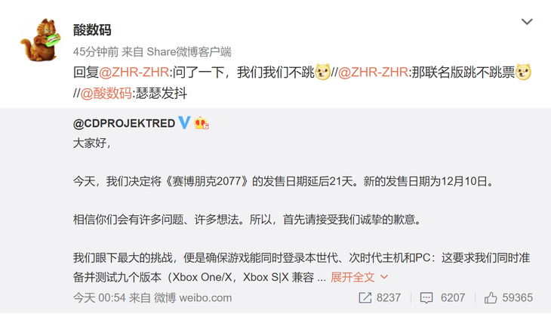Click the Share微博客户端 source link
This screenshot has height=314, width=551.
[x=189, y=52]
